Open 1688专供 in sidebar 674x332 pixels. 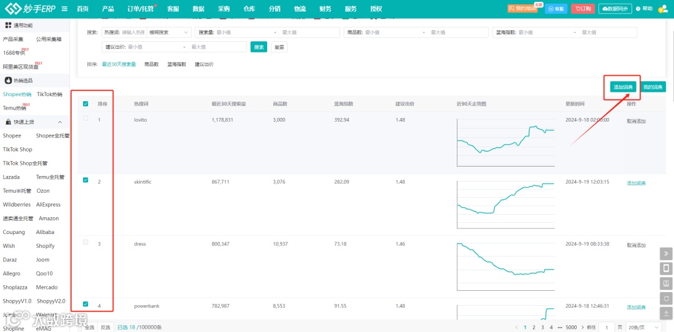14,53
